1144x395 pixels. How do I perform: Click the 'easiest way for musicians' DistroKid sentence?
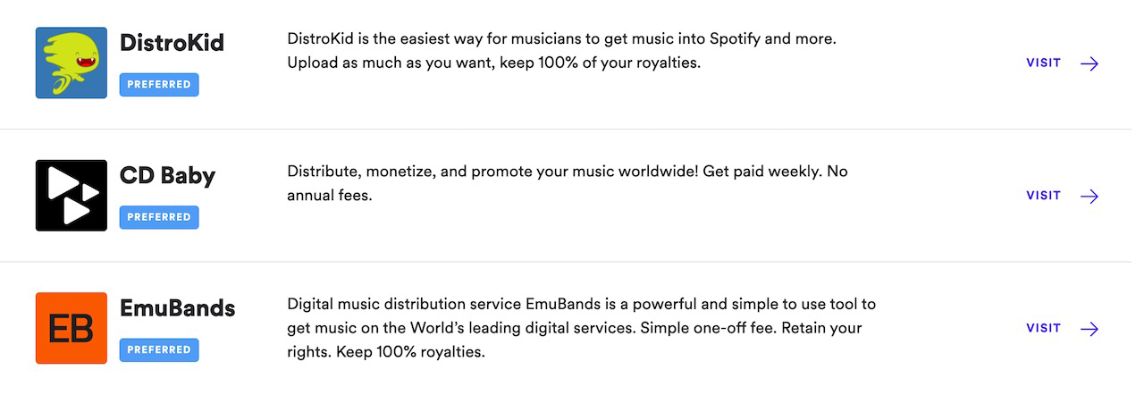pos(562,39)
